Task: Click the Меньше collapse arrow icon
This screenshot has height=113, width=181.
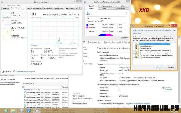Action: click(x=3, y=71)
